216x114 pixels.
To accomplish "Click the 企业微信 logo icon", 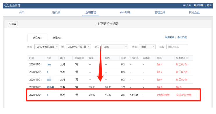I will click(x=6, y=5).
